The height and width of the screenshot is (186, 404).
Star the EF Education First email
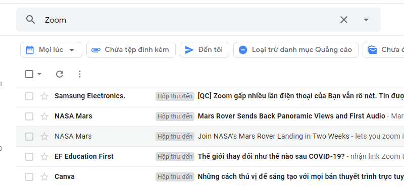[44, 156]
